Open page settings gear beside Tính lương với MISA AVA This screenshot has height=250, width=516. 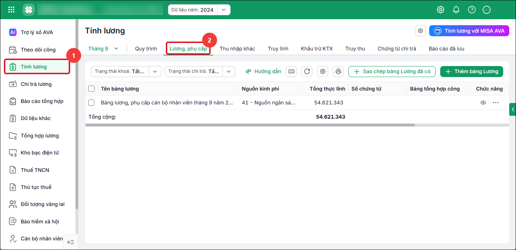[421, 31]
